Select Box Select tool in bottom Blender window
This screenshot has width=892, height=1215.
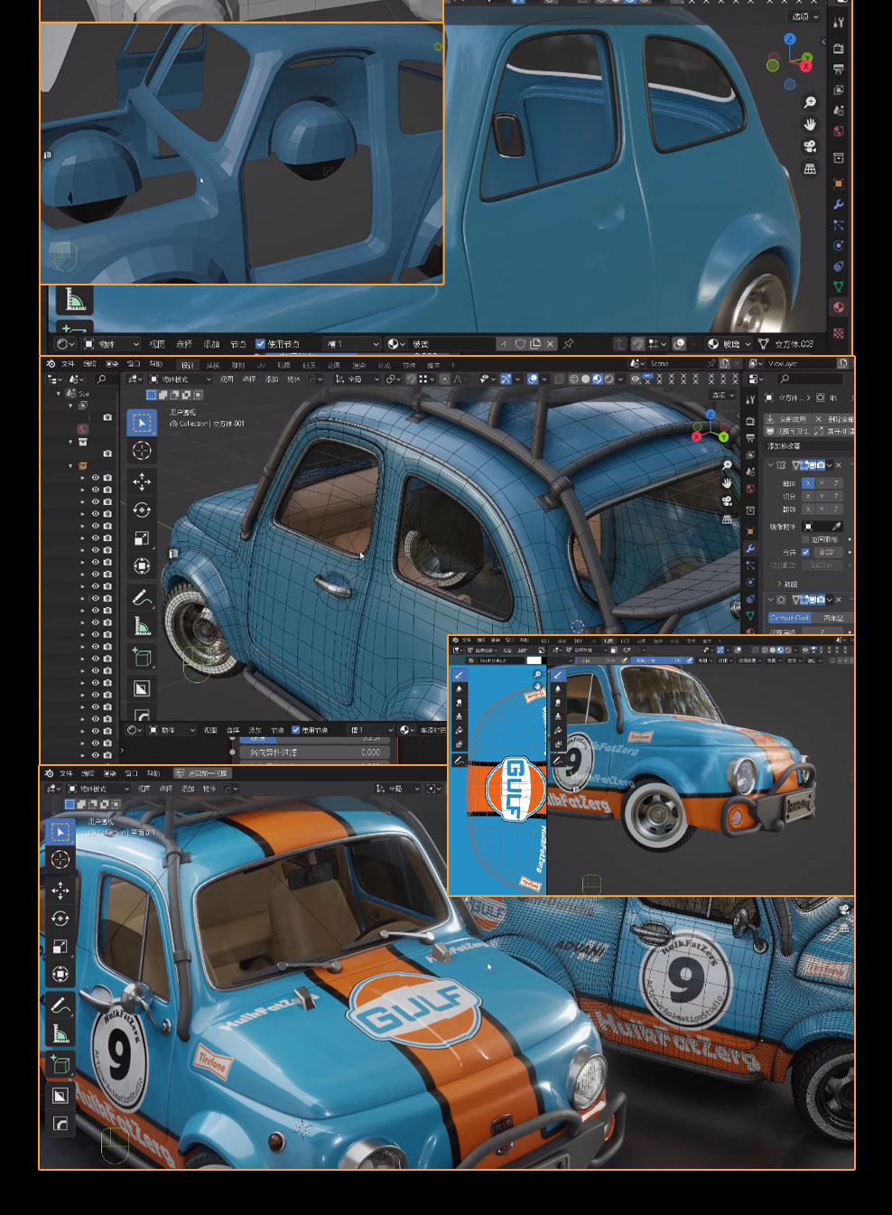pyautogui.click(x=60, y=831)
